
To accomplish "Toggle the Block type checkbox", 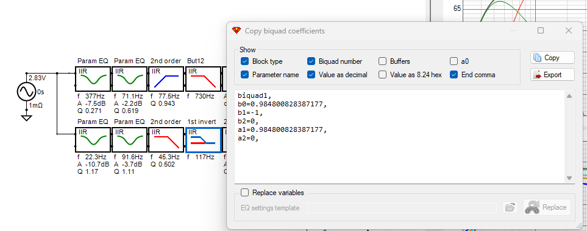I will (x=245, y=61).
